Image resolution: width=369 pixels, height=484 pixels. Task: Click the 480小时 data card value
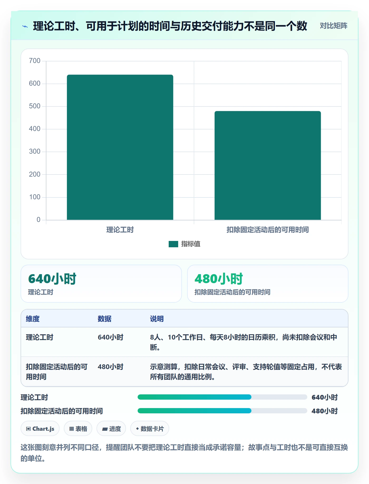(x=219, y=279)
